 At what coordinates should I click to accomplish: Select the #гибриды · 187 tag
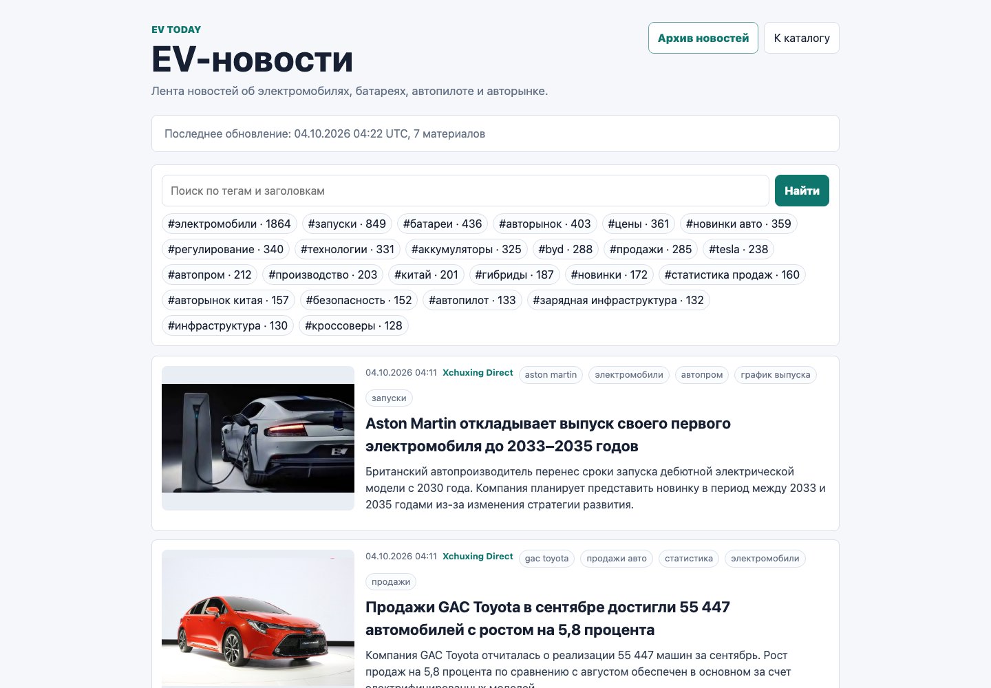514,275
